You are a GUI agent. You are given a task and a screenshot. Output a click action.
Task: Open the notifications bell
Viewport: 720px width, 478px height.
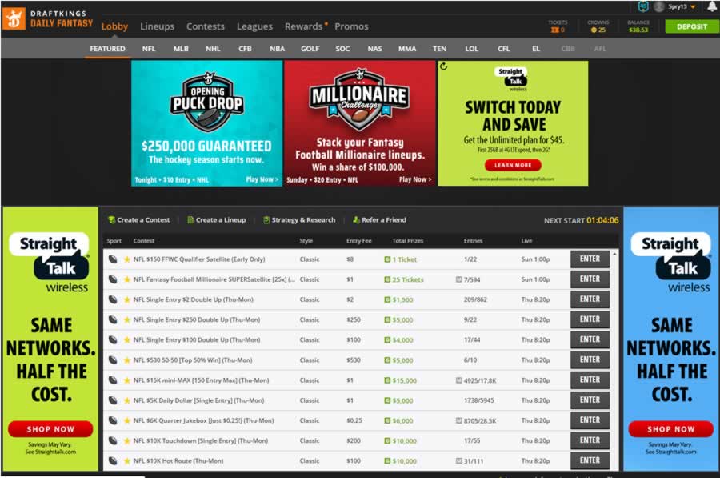712,6
